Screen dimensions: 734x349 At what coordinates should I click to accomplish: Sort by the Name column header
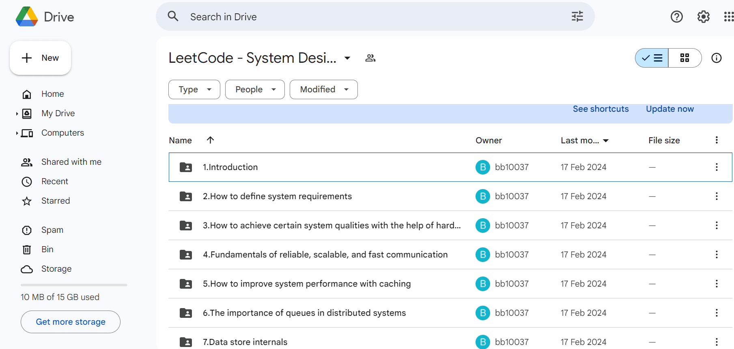click(x=181, y=140)
